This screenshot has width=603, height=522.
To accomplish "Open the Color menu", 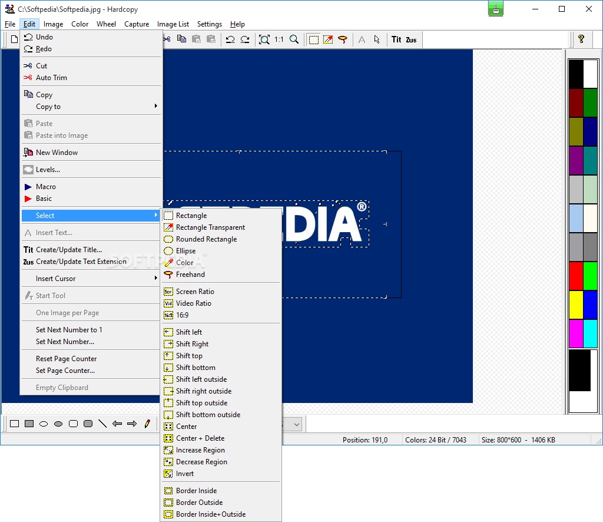I will 79,24.
